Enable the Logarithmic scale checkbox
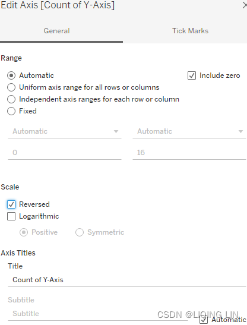The height and width of the screenshot is (325, 247). point(11,216)
